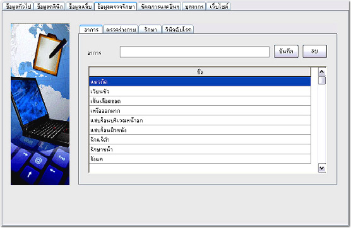This screenshot has width=351, height=228.
Task: Click the scroll down arrow of symptom list
Action: click(322, 168)
